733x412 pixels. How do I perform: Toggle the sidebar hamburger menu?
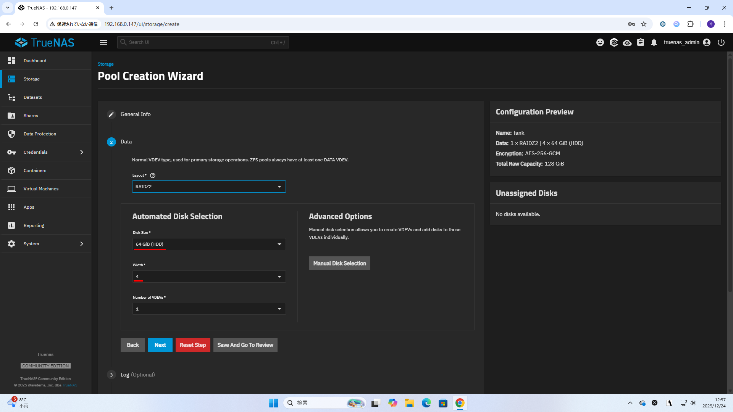pos(103,42)
